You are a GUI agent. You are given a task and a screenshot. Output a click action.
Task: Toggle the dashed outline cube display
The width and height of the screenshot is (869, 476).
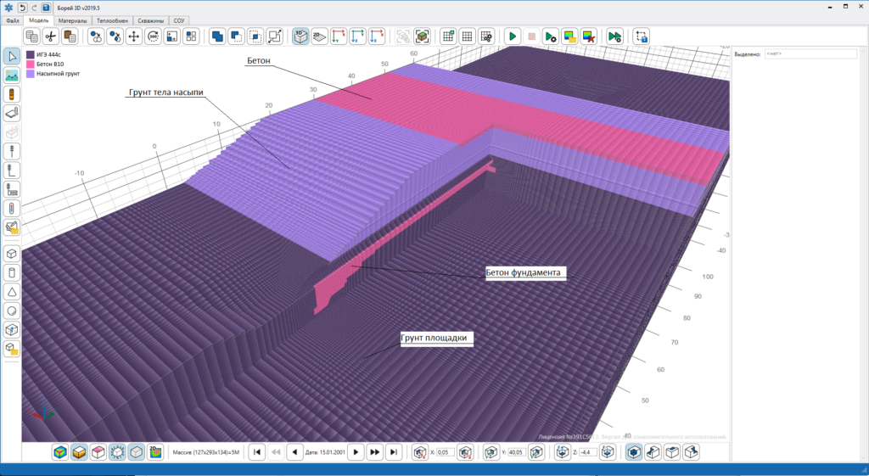tap(117, 452)
